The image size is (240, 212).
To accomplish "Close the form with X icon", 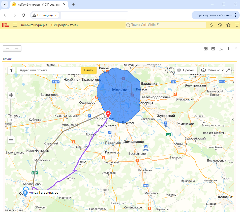I will pyautogui.click(x=236, y=48).
